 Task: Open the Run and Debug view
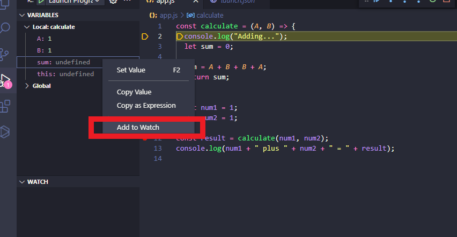tap(6, 80)
